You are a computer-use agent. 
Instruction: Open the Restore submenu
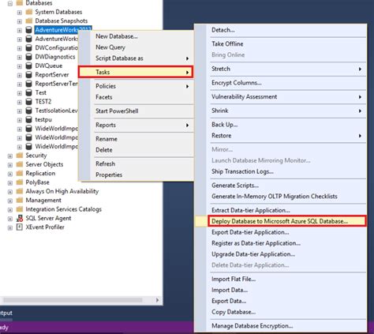coord(280,136)
